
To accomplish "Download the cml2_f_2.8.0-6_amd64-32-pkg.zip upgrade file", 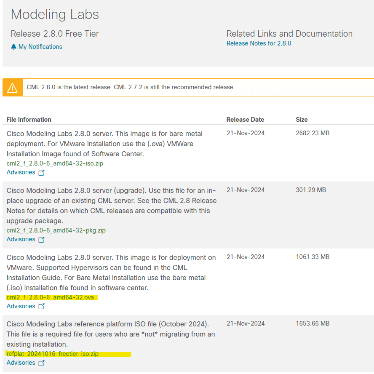I will pyautogui.click(x=56, y=230).
